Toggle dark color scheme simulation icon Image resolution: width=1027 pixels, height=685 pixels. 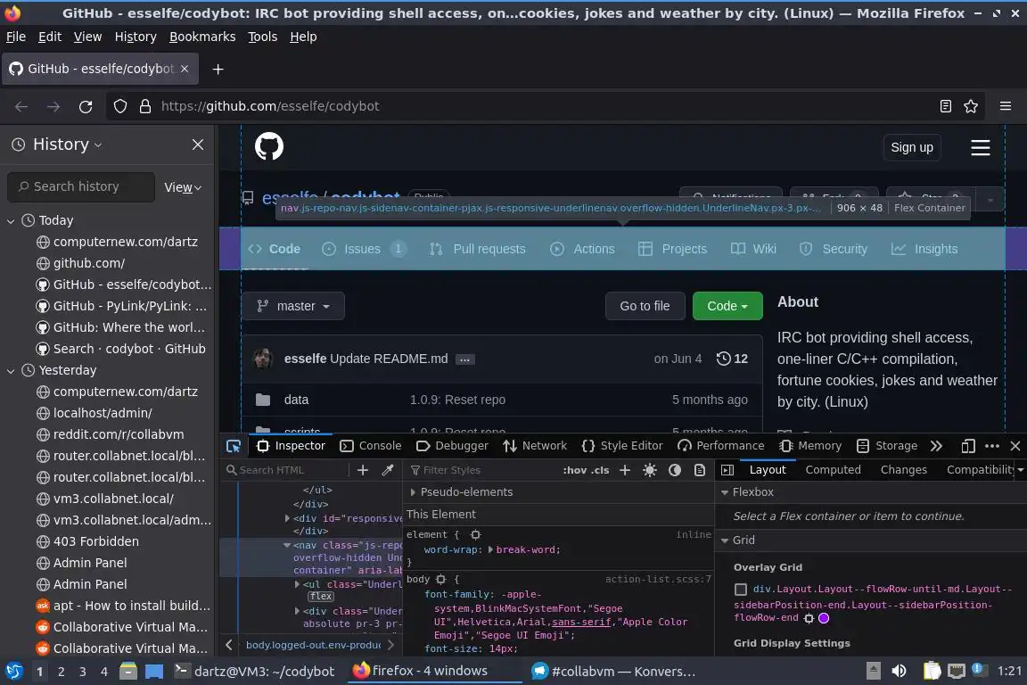tap(675, 470)
